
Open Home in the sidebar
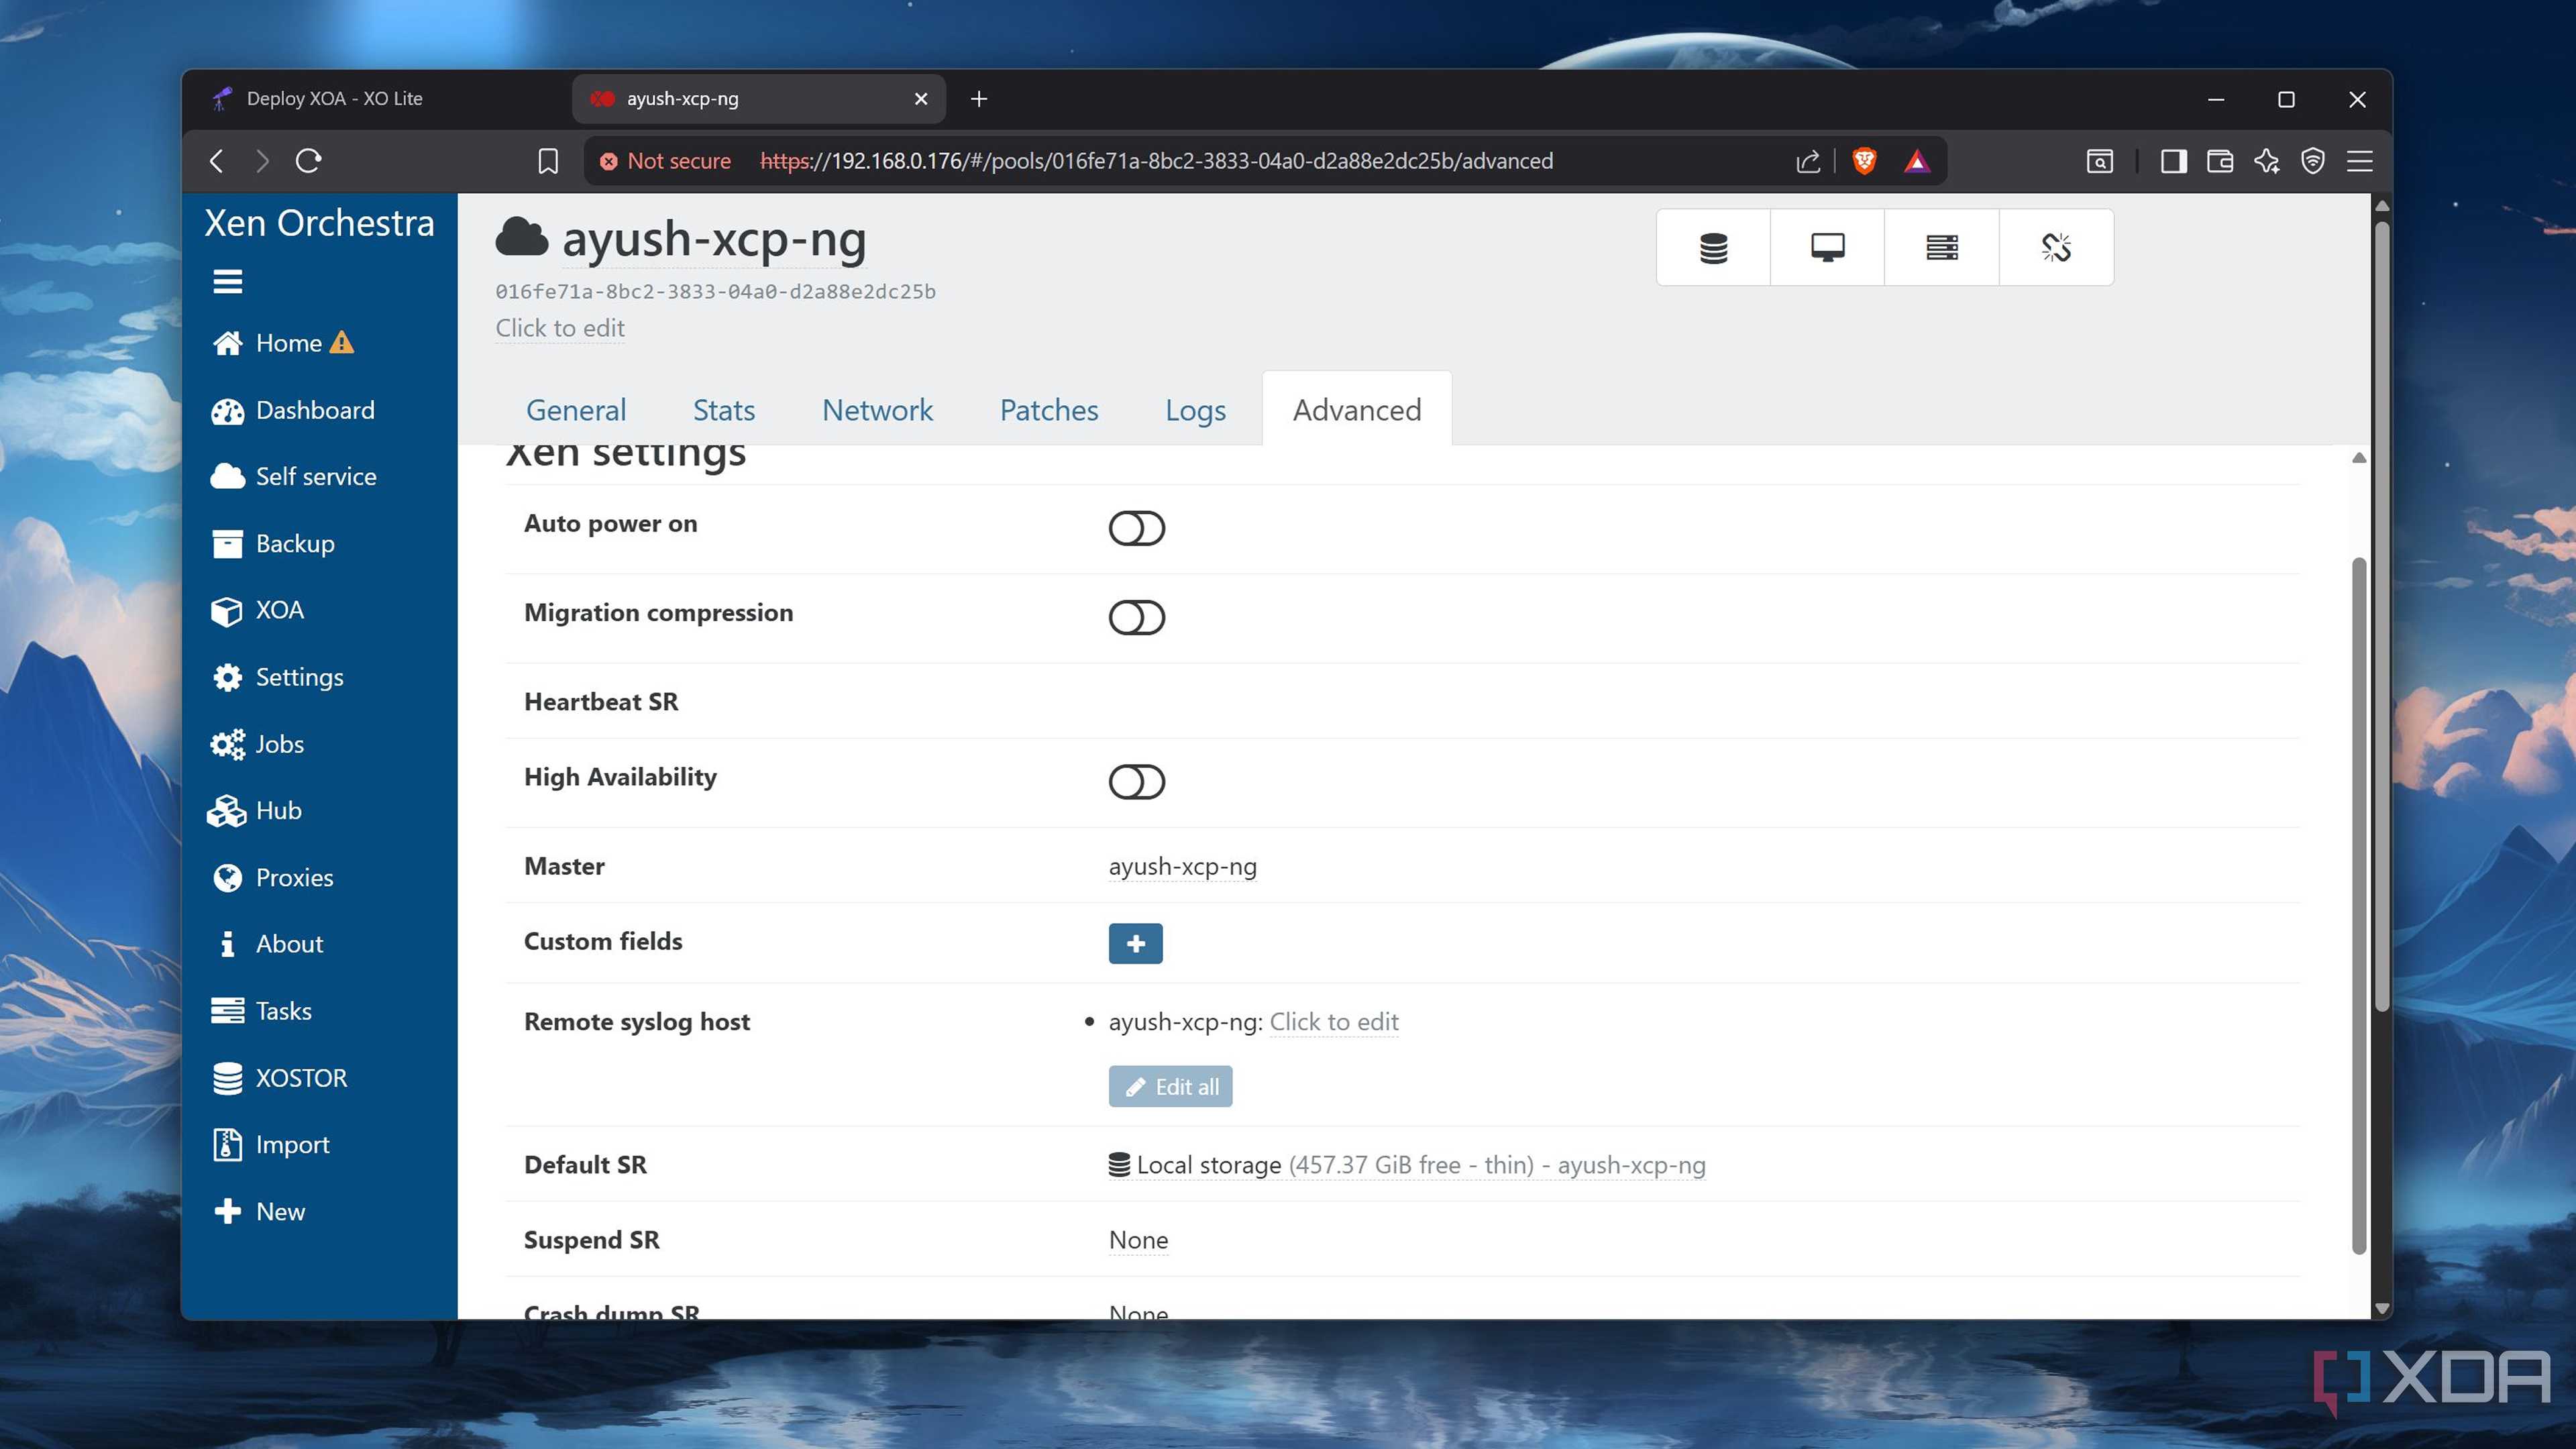[283, 343]
